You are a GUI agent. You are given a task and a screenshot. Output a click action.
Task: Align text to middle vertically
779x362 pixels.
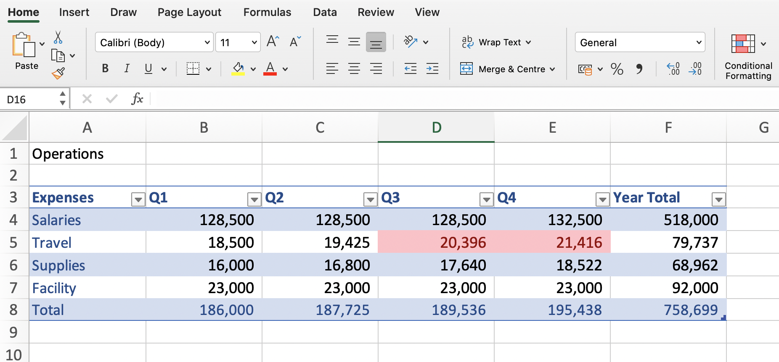click(x=354, y=42)
